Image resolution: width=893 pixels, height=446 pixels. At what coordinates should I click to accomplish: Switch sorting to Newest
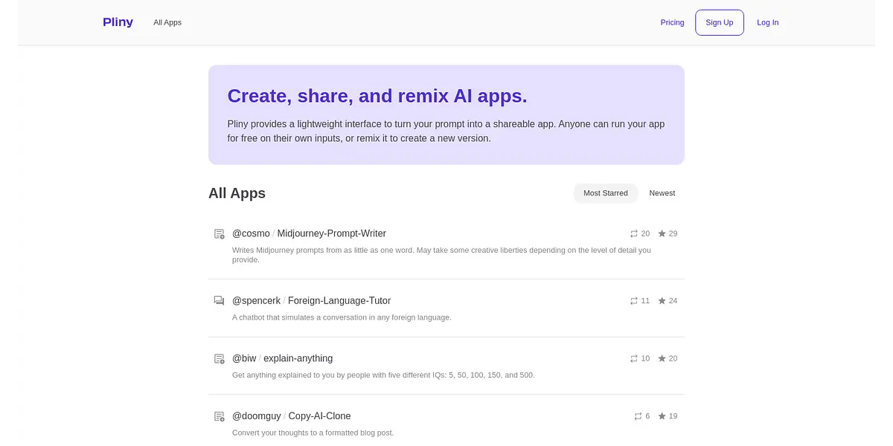662,193
